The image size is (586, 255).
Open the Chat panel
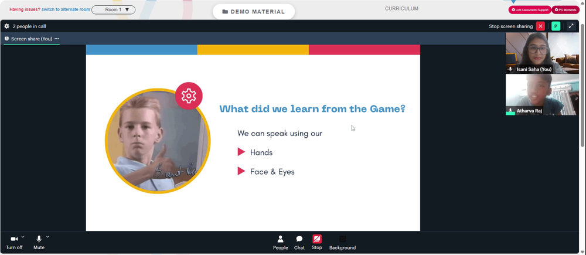(x=299, y=243)
